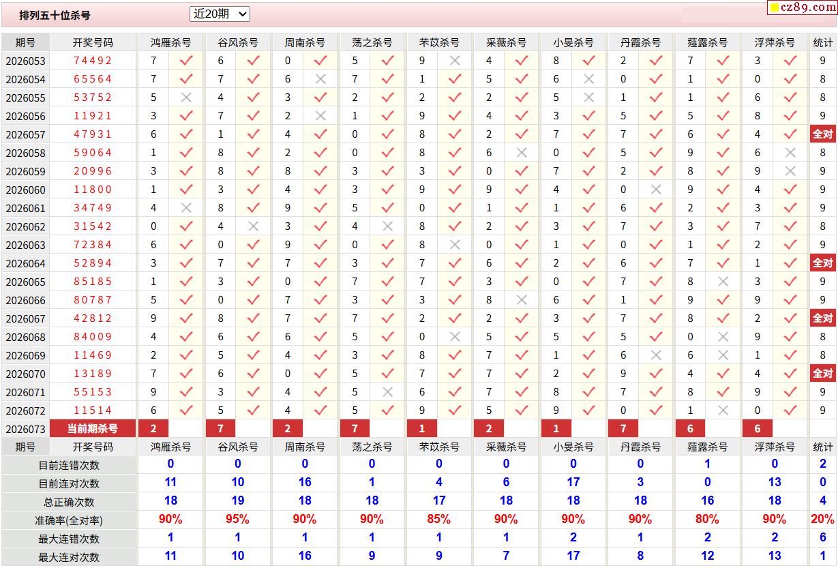The image size is (838, 568).
Task: Click the 最大连错次数 row label
Action: point(69,539)
